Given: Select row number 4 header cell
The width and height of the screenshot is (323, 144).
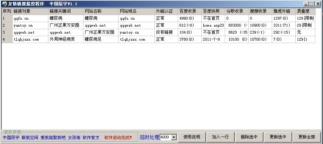Looking at the screenshot, I should tap(7, 39).
